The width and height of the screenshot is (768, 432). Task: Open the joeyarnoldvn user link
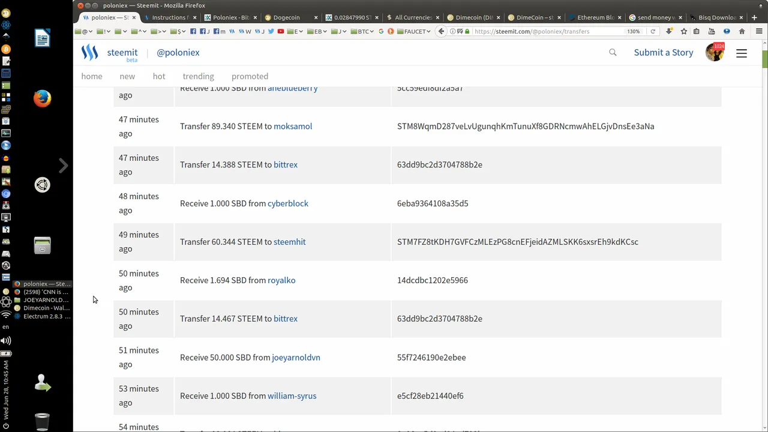click(x=296, y=357)
